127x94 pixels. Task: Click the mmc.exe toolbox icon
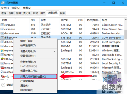pyautogui.click(x=2, y=68)
